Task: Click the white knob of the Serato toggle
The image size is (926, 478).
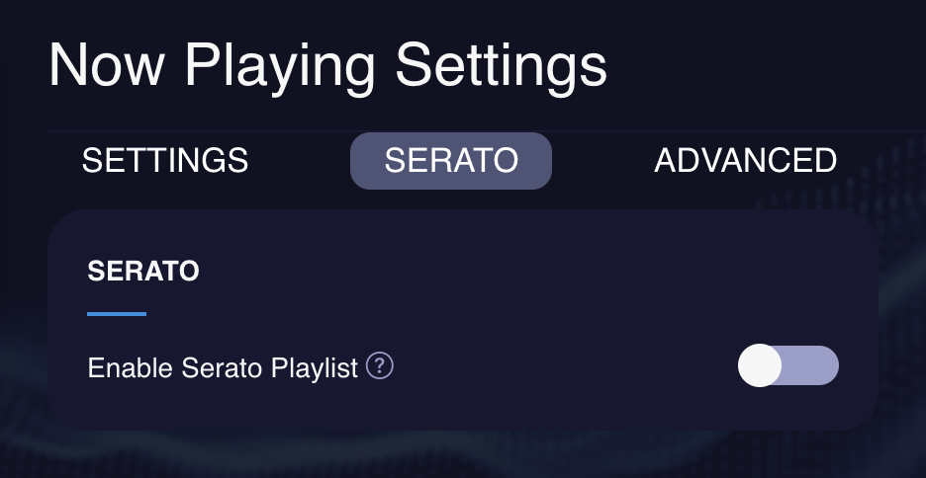Action: (760, 365)
